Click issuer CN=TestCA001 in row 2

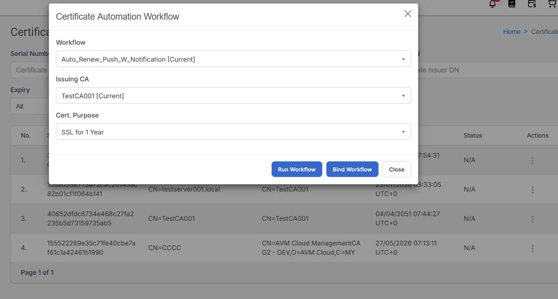pos(285,189)
